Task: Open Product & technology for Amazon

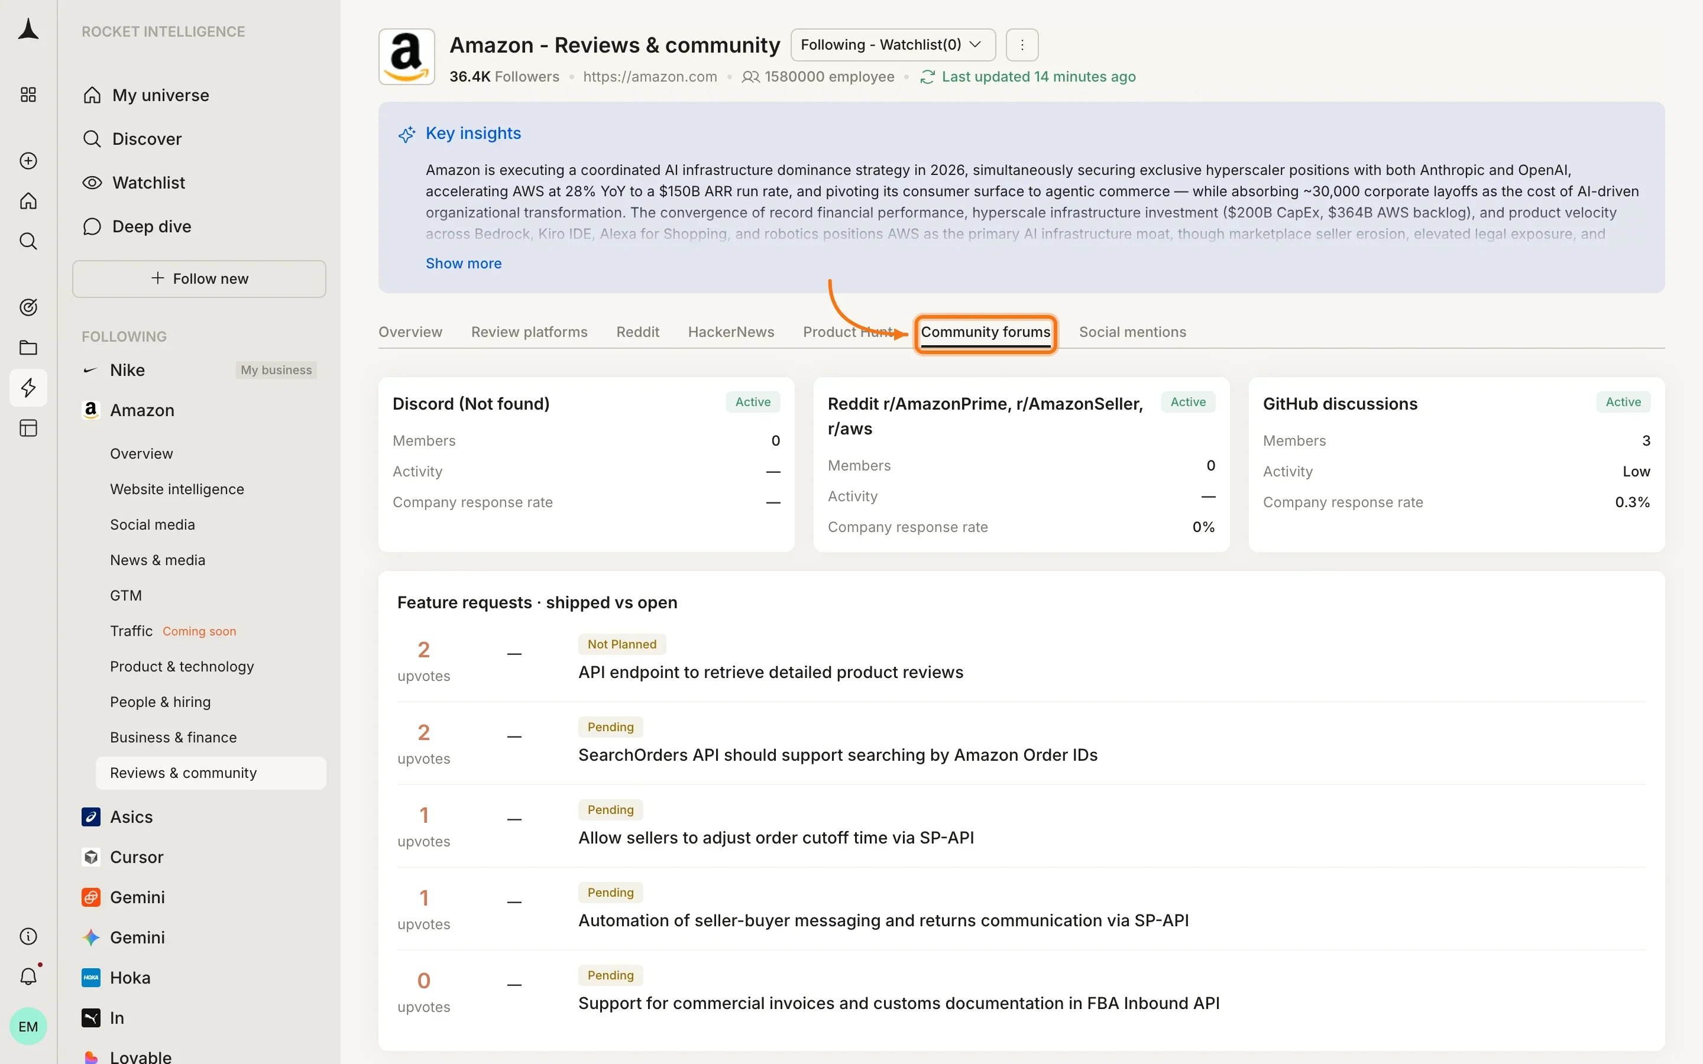Action: click(x=182, y=666)
